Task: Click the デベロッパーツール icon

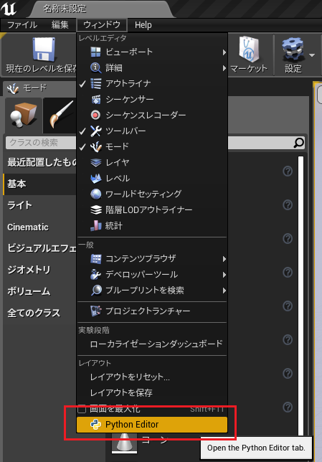Action: point(96,274)
